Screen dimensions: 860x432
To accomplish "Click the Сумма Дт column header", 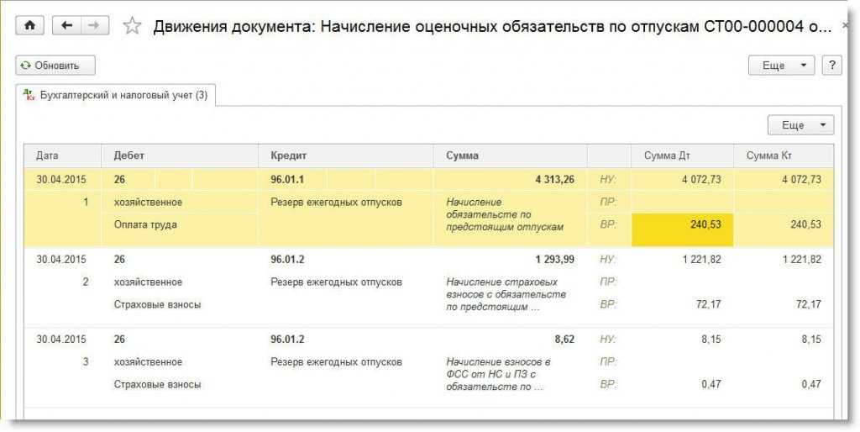I will click(x=667, y=155).
